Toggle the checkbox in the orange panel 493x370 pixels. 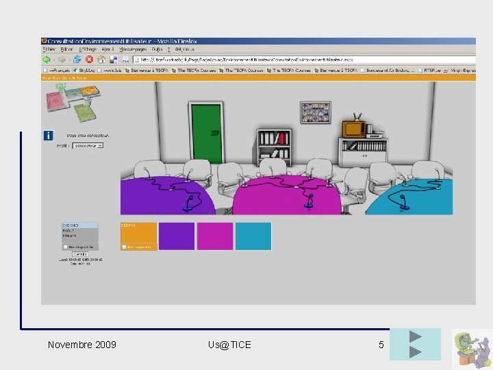[124, 247]
